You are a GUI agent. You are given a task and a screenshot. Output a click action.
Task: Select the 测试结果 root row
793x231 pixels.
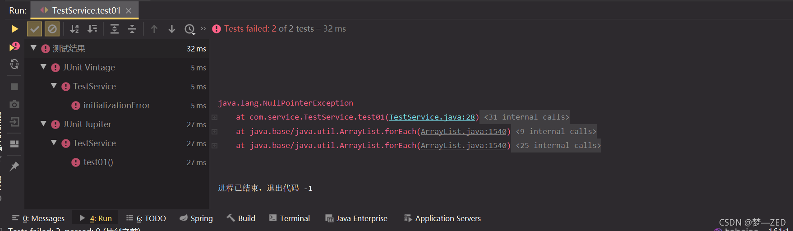(x=117, y=49)
